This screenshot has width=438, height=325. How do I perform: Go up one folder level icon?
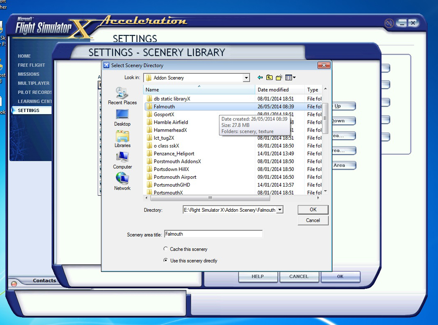click(x=269, y=77)
